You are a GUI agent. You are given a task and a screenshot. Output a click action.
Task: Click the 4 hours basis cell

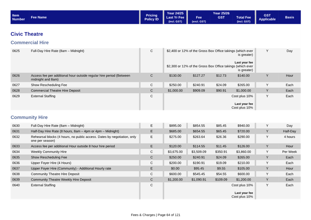click(x=290, y=137)
